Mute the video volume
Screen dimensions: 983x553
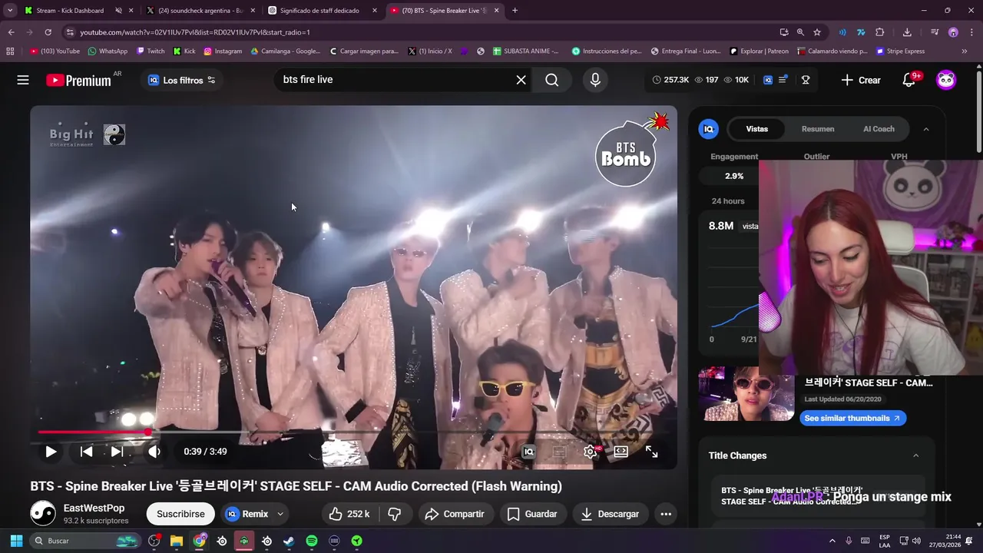tap(154, 452)
